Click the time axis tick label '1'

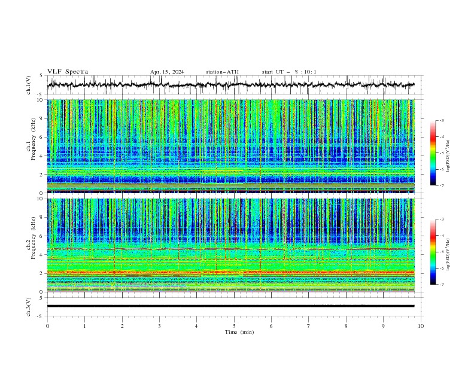click(x=84, y=326)
